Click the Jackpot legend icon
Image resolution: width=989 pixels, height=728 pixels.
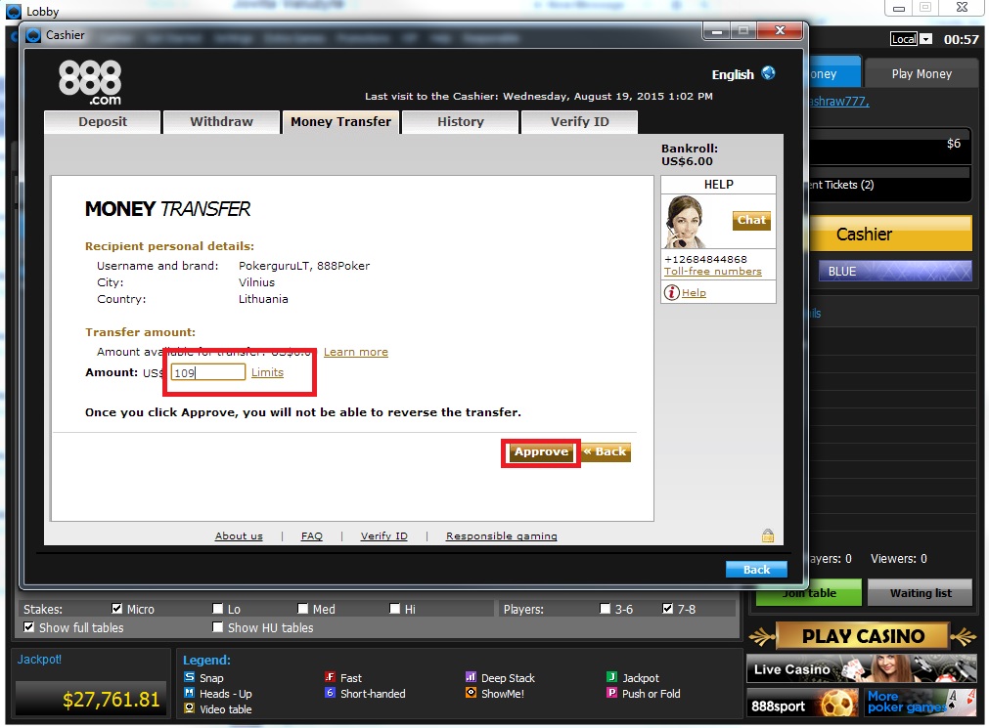tap(611, 677)
